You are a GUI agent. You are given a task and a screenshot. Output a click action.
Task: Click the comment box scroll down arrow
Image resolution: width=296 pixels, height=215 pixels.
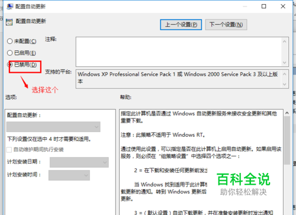tap(284, 63)
